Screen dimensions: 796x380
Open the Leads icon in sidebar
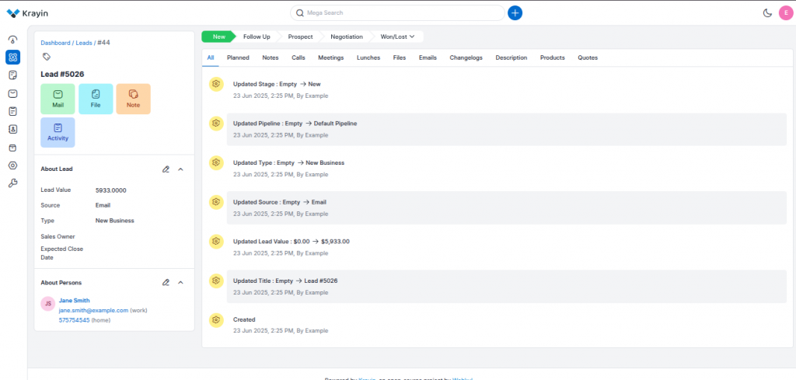click(13, 57)
